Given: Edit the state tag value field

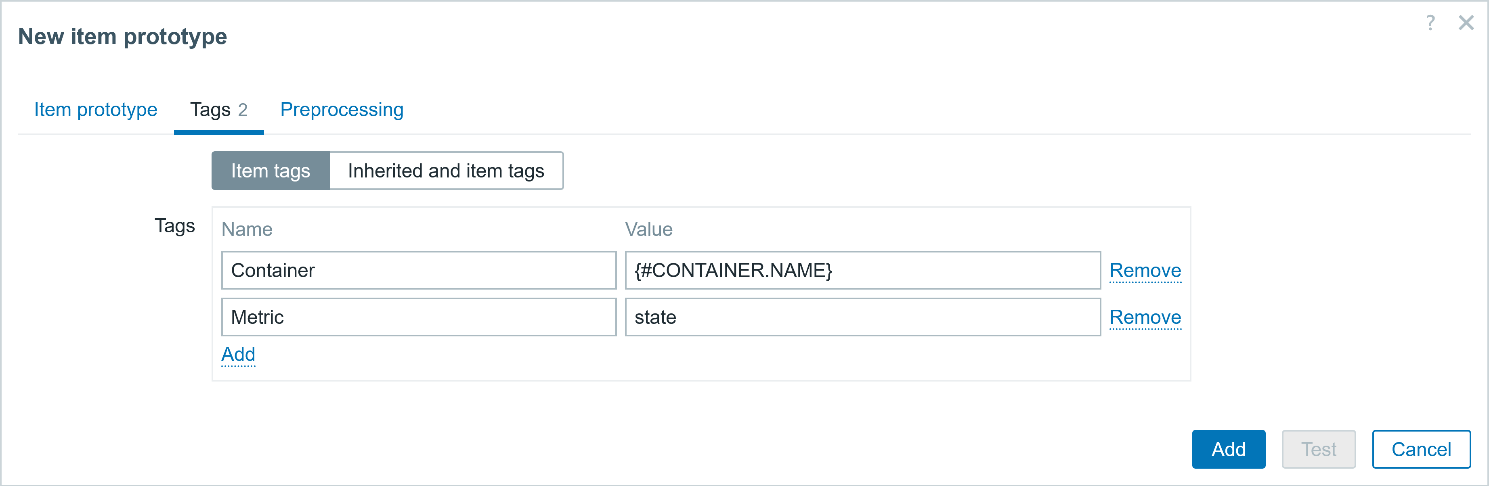Looking at the screenshot, I should tap(862, 317).
